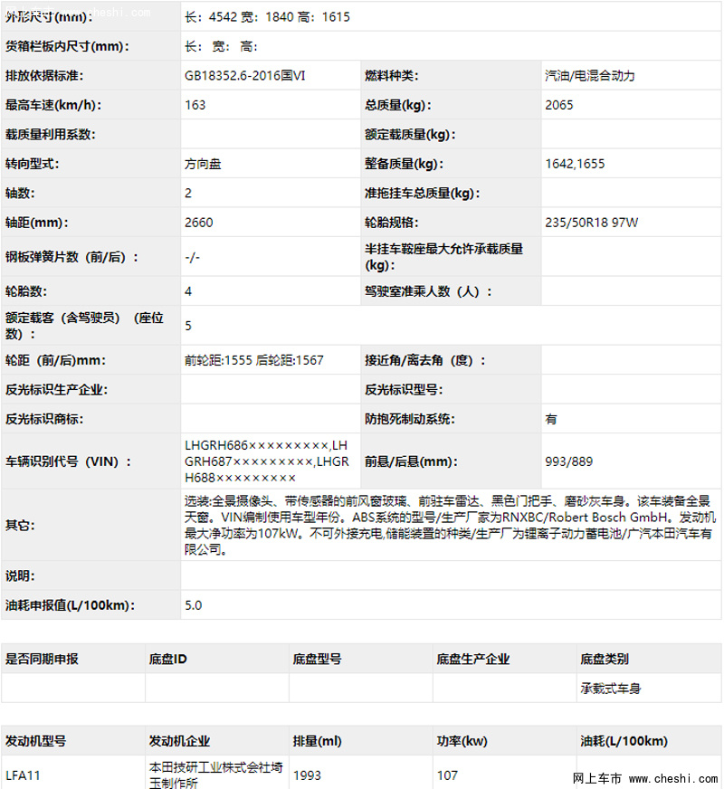Select the 半挂车鞍座最大允许承载质量 label
This screenshot has height=789, width=724.
443,257
